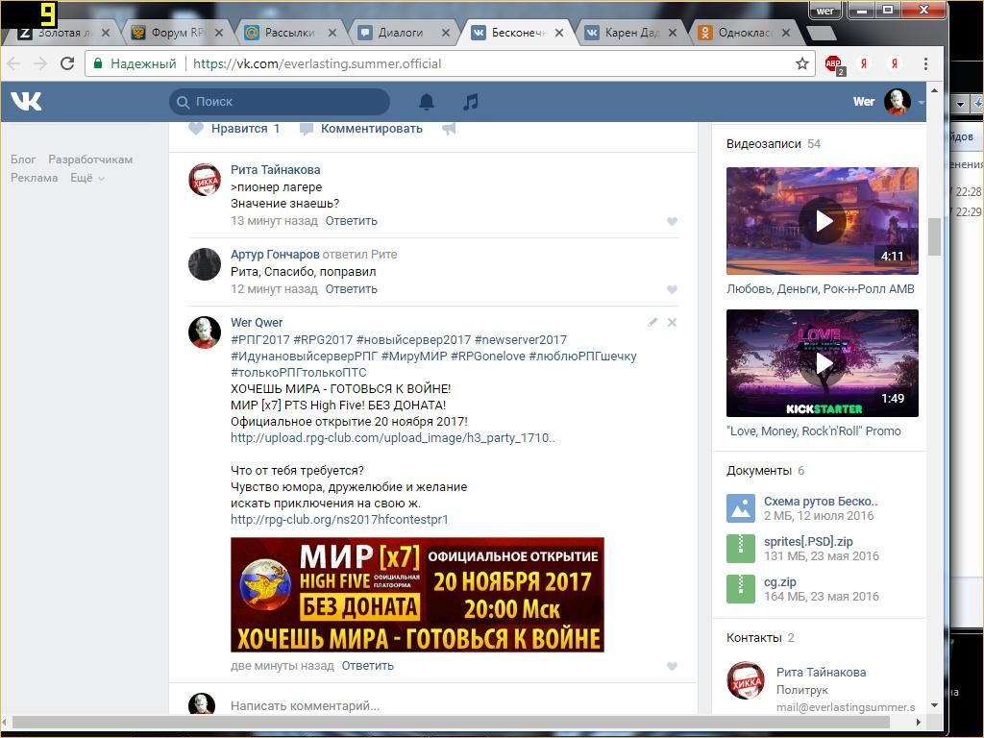Click the VK logo home icon
984x738 pixels.
[x=26, y=101]
